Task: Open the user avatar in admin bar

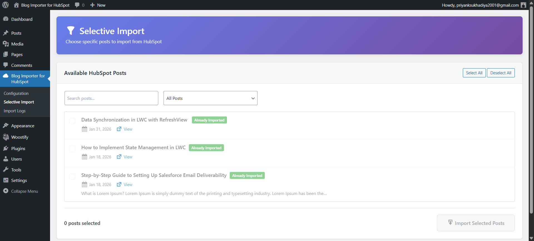Action: click(523, 5)
